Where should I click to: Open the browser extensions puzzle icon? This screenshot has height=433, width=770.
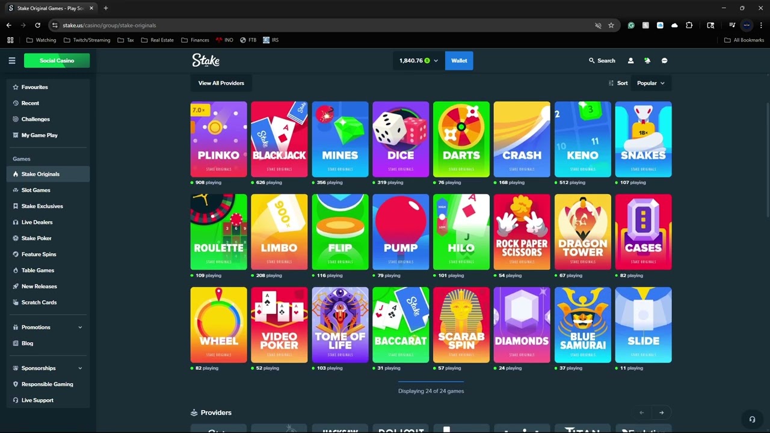coord(689,25)
